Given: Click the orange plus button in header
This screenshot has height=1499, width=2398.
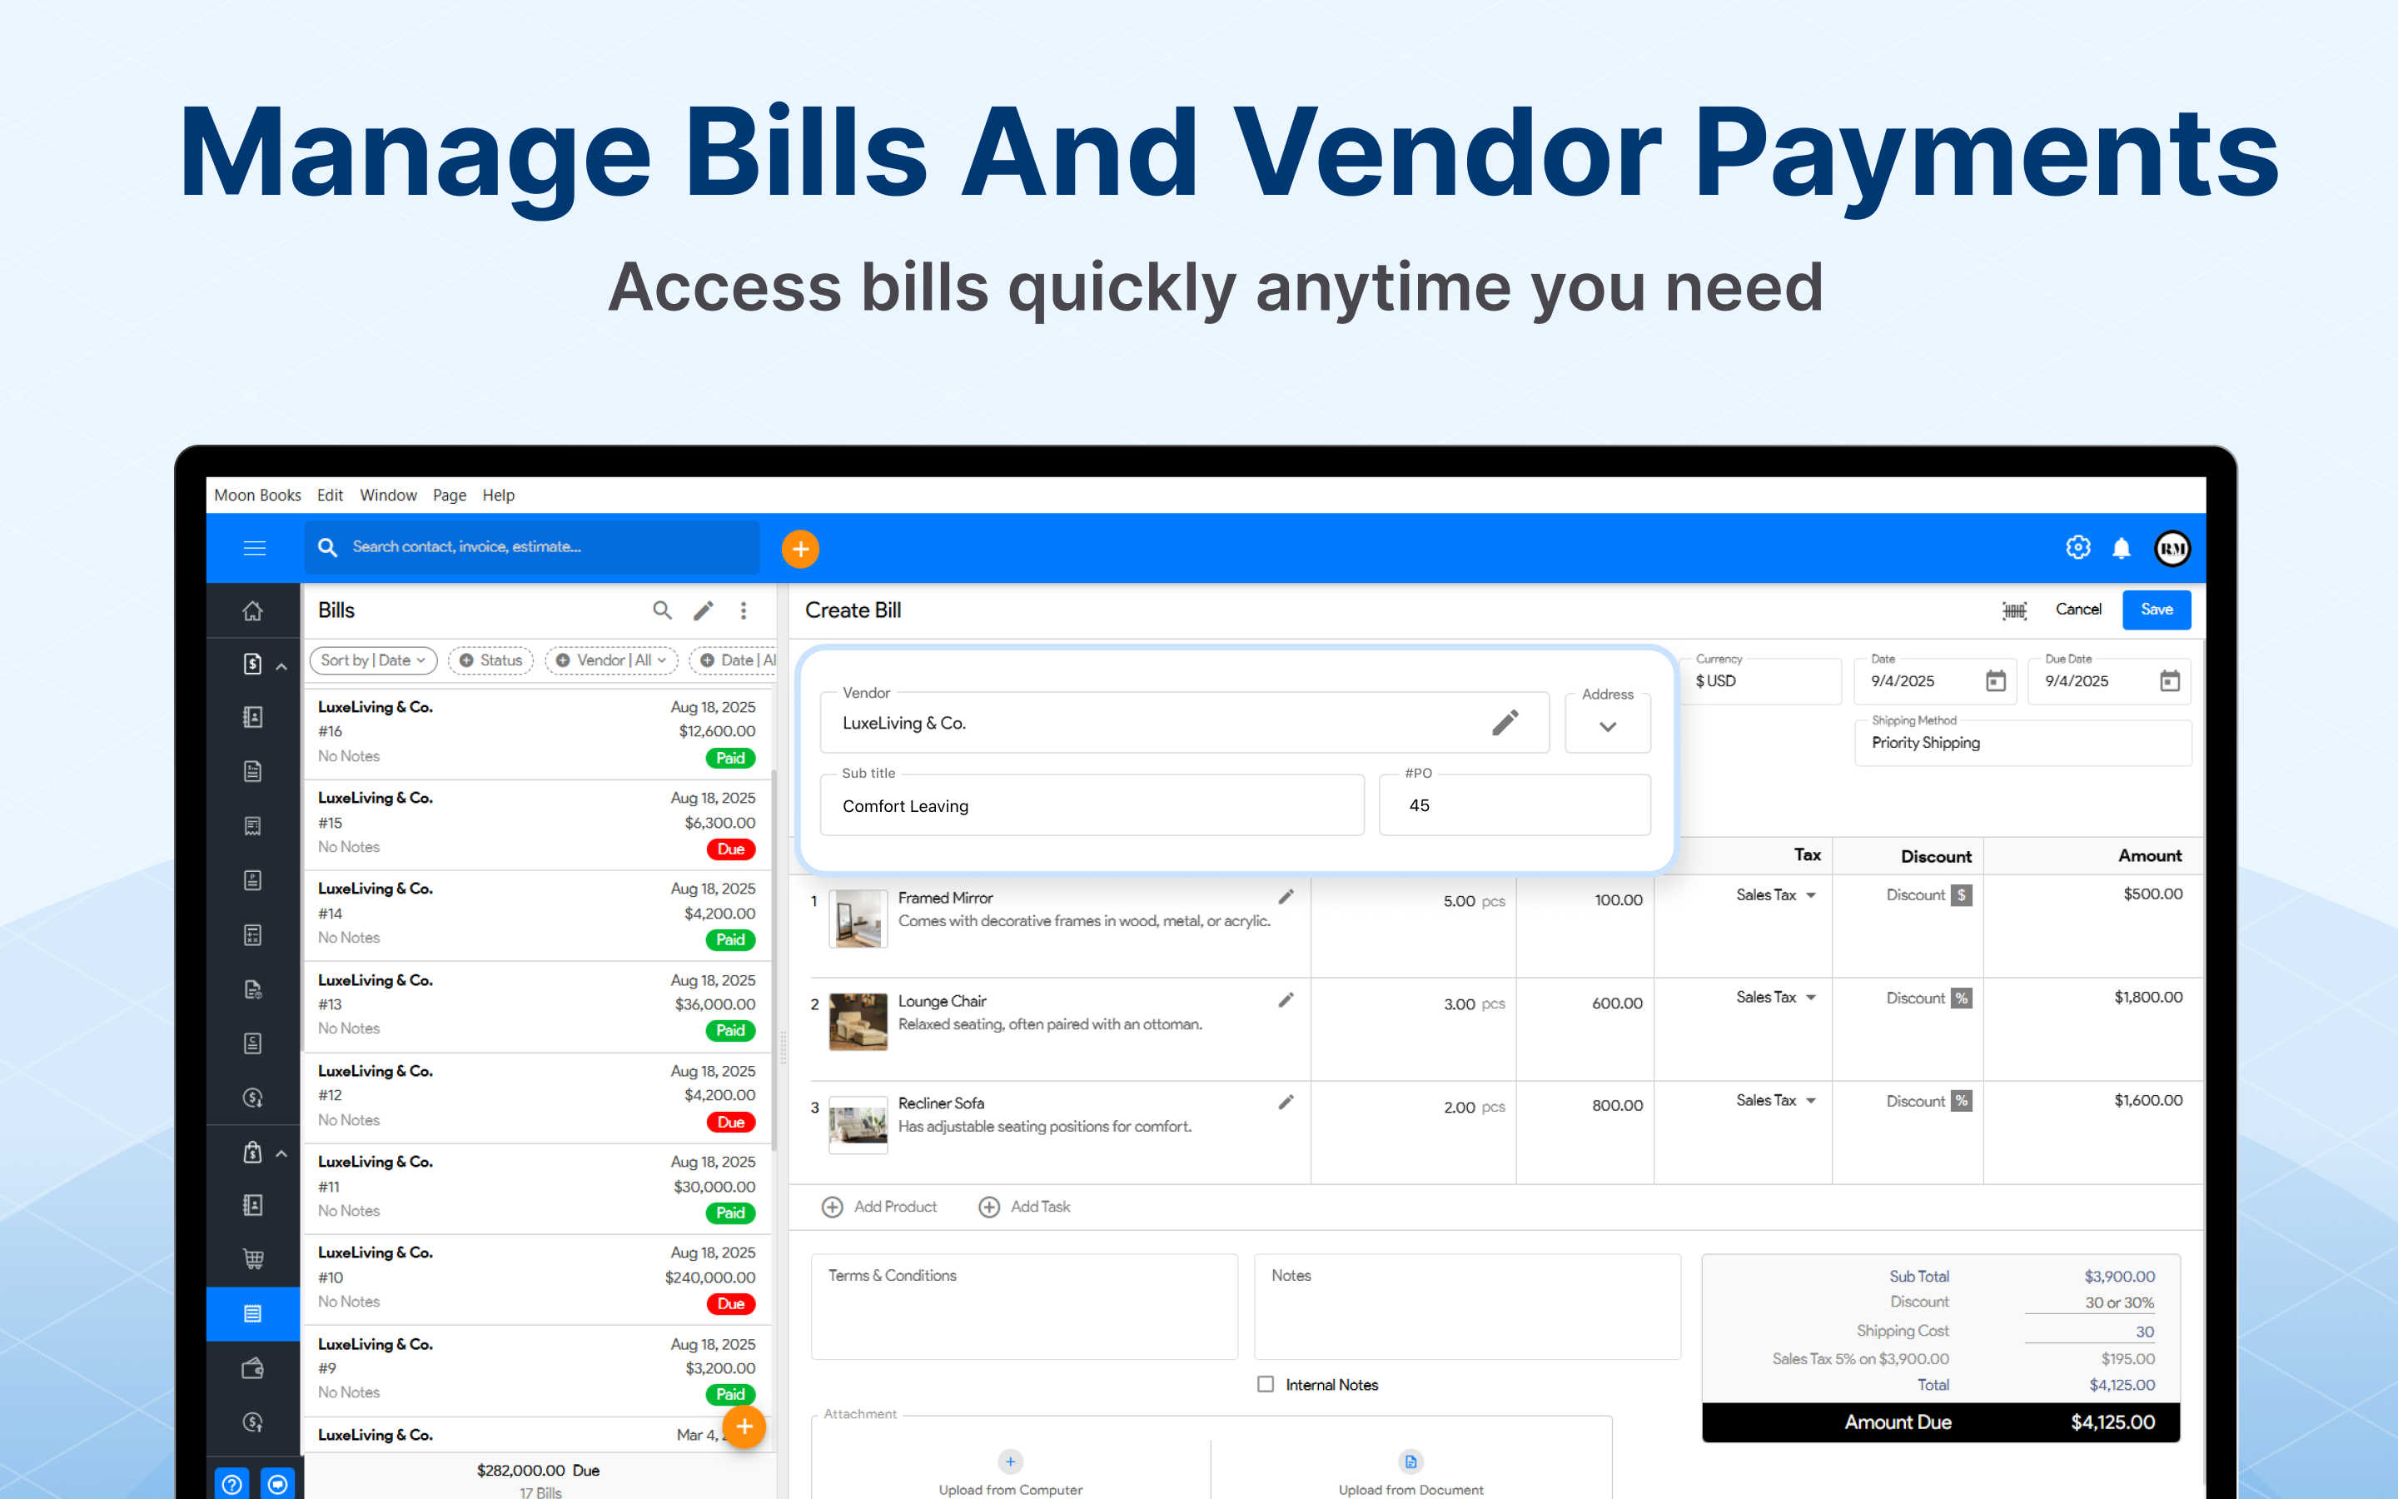Looking at the screenshot, I should pyautogui.click(x=799, y=548).
